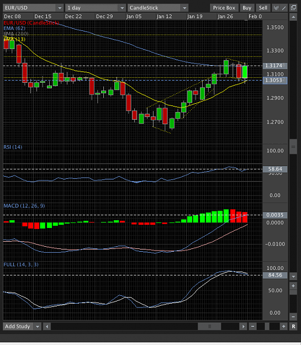Viewport: 301px width, 345px height.
Task: Click the R reset button
Action: 293,326
